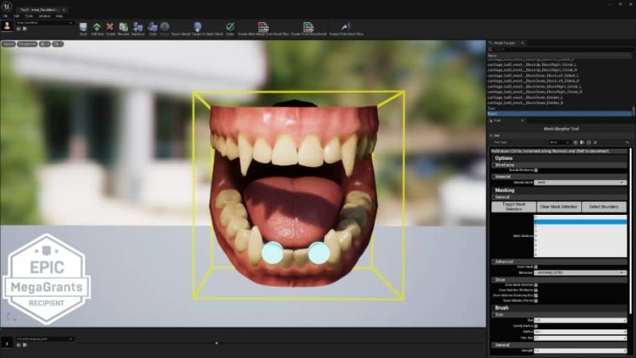This screenshot has height=358, width=636.
Task: Open the File menu
Action: coord(6,16)
